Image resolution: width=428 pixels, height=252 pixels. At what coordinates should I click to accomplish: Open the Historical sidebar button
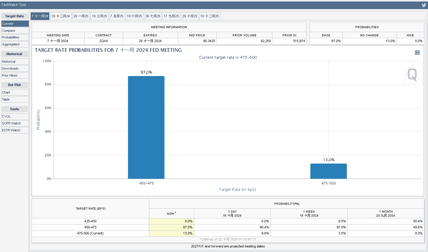tap(15, 61)
